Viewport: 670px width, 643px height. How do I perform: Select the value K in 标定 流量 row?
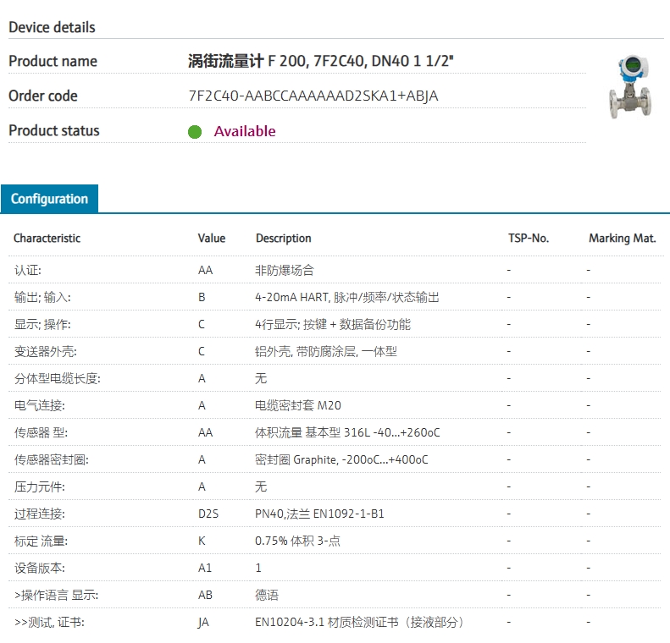click(x=202, y=541)
